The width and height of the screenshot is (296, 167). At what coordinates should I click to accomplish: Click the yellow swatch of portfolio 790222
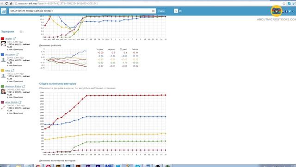click(x=2, y=71)
